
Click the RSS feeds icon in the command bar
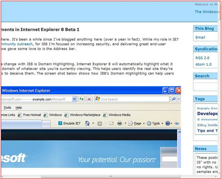coord(100,123)
